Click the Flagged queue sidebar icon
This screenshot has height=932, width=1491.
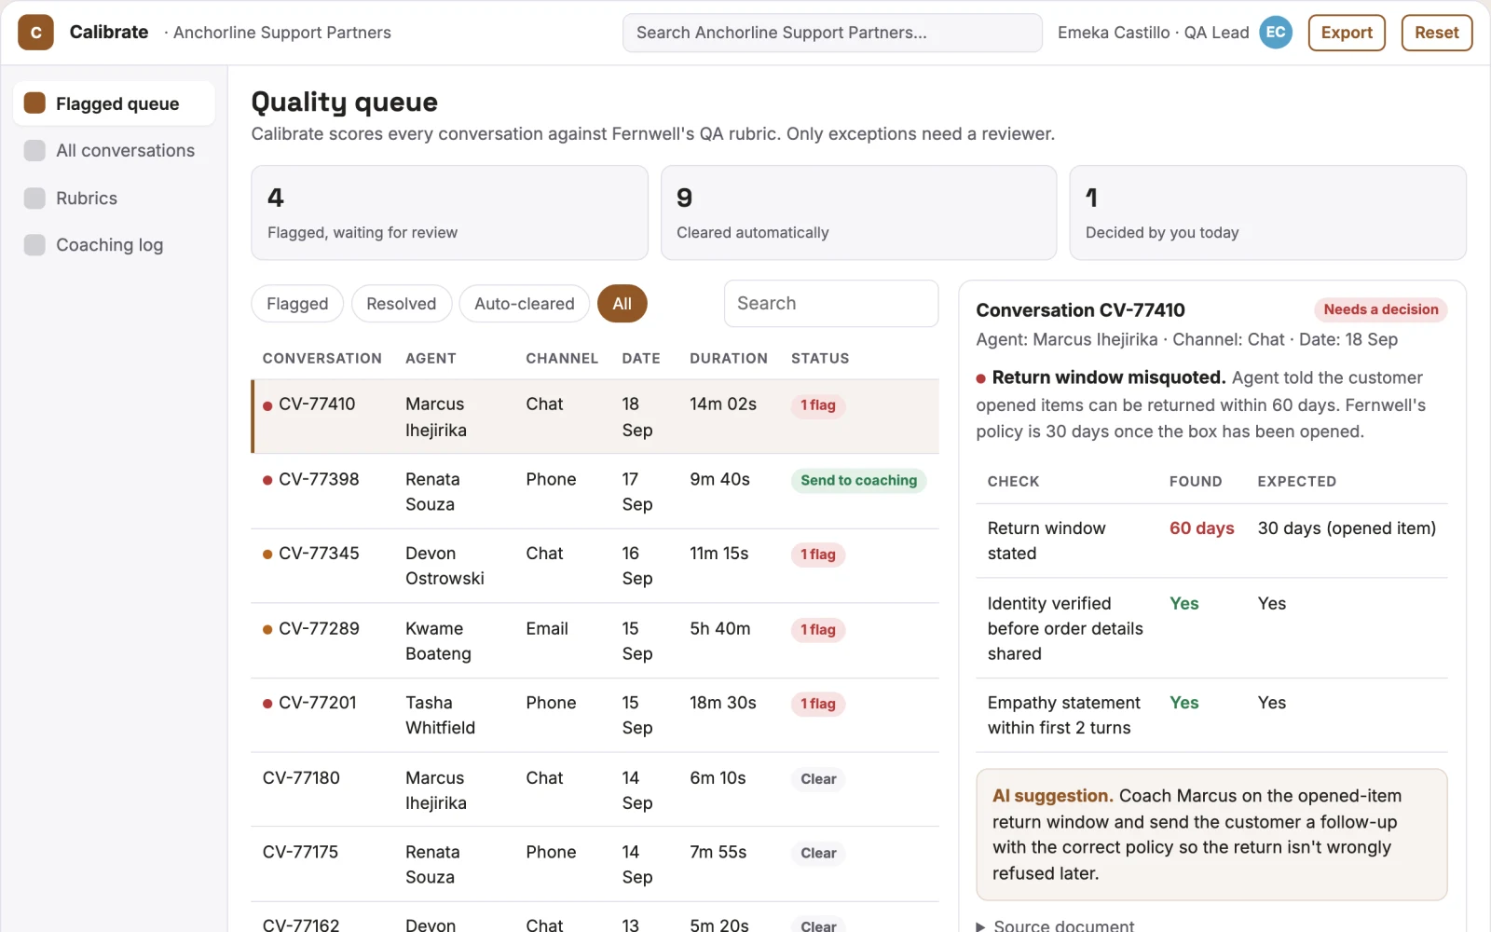34,103
